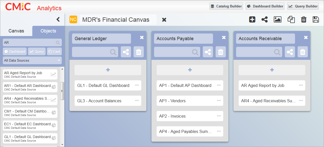
Task: Add a new card to the canvas
Action: tap(252, 19)
